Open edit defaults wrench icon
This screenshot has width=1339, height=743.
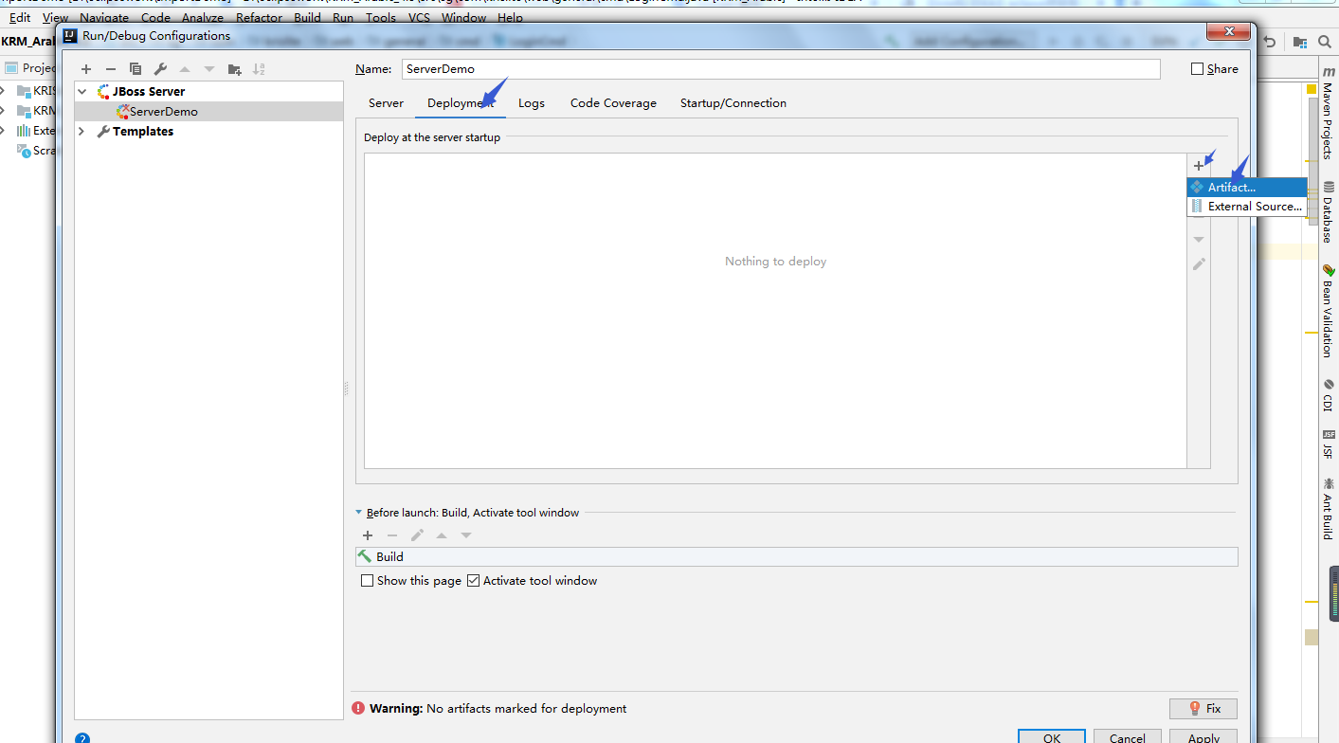[x=160, y=69]
